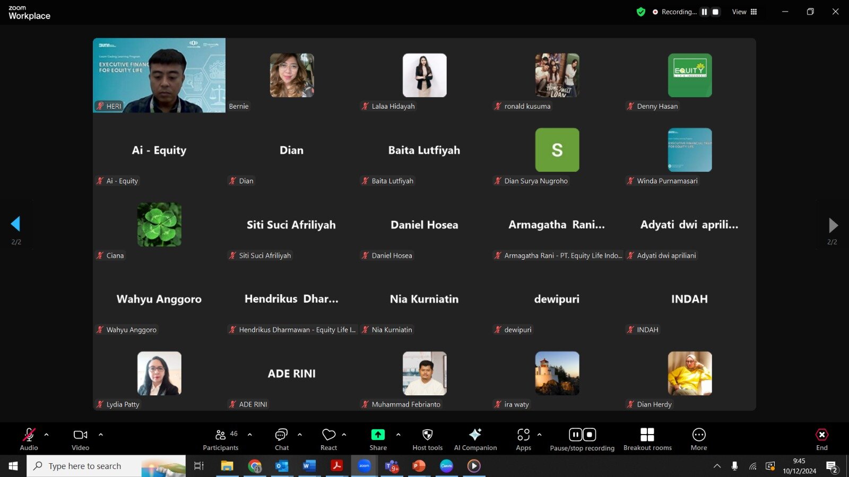Click the Daniel Hosea name label
This screenshot has width=849, height=477.
coord(392,255)
